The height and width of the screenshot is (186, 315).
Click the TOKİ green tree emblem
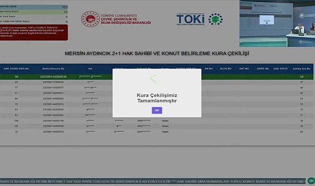215,19
